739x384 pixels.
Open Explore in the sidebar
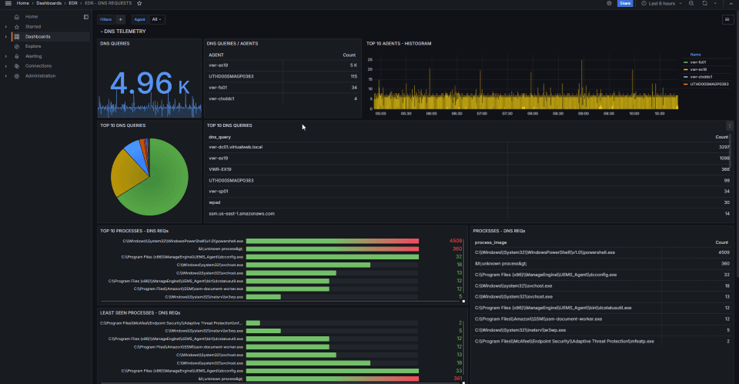pyautogui.click(x=33, y=46)
